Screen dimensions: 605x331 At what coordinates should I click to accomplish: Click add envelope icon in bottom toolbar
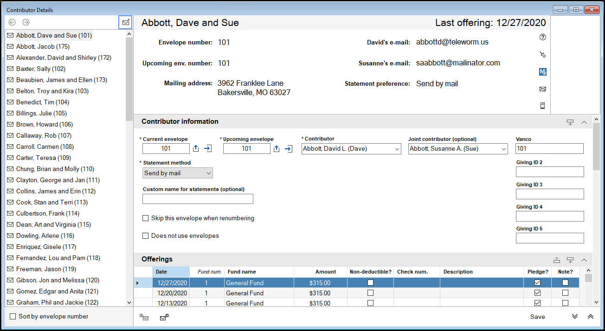point(164,318)
